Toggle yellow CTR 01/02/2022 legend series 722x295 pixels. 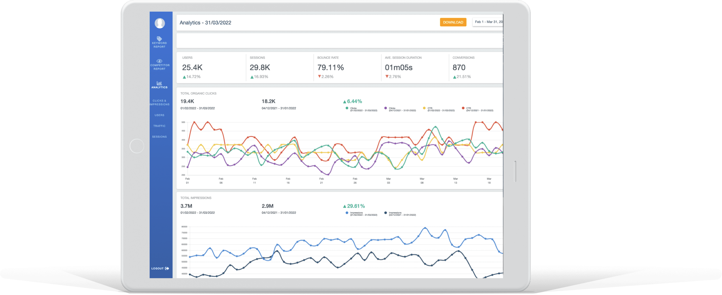pos(438,109)
